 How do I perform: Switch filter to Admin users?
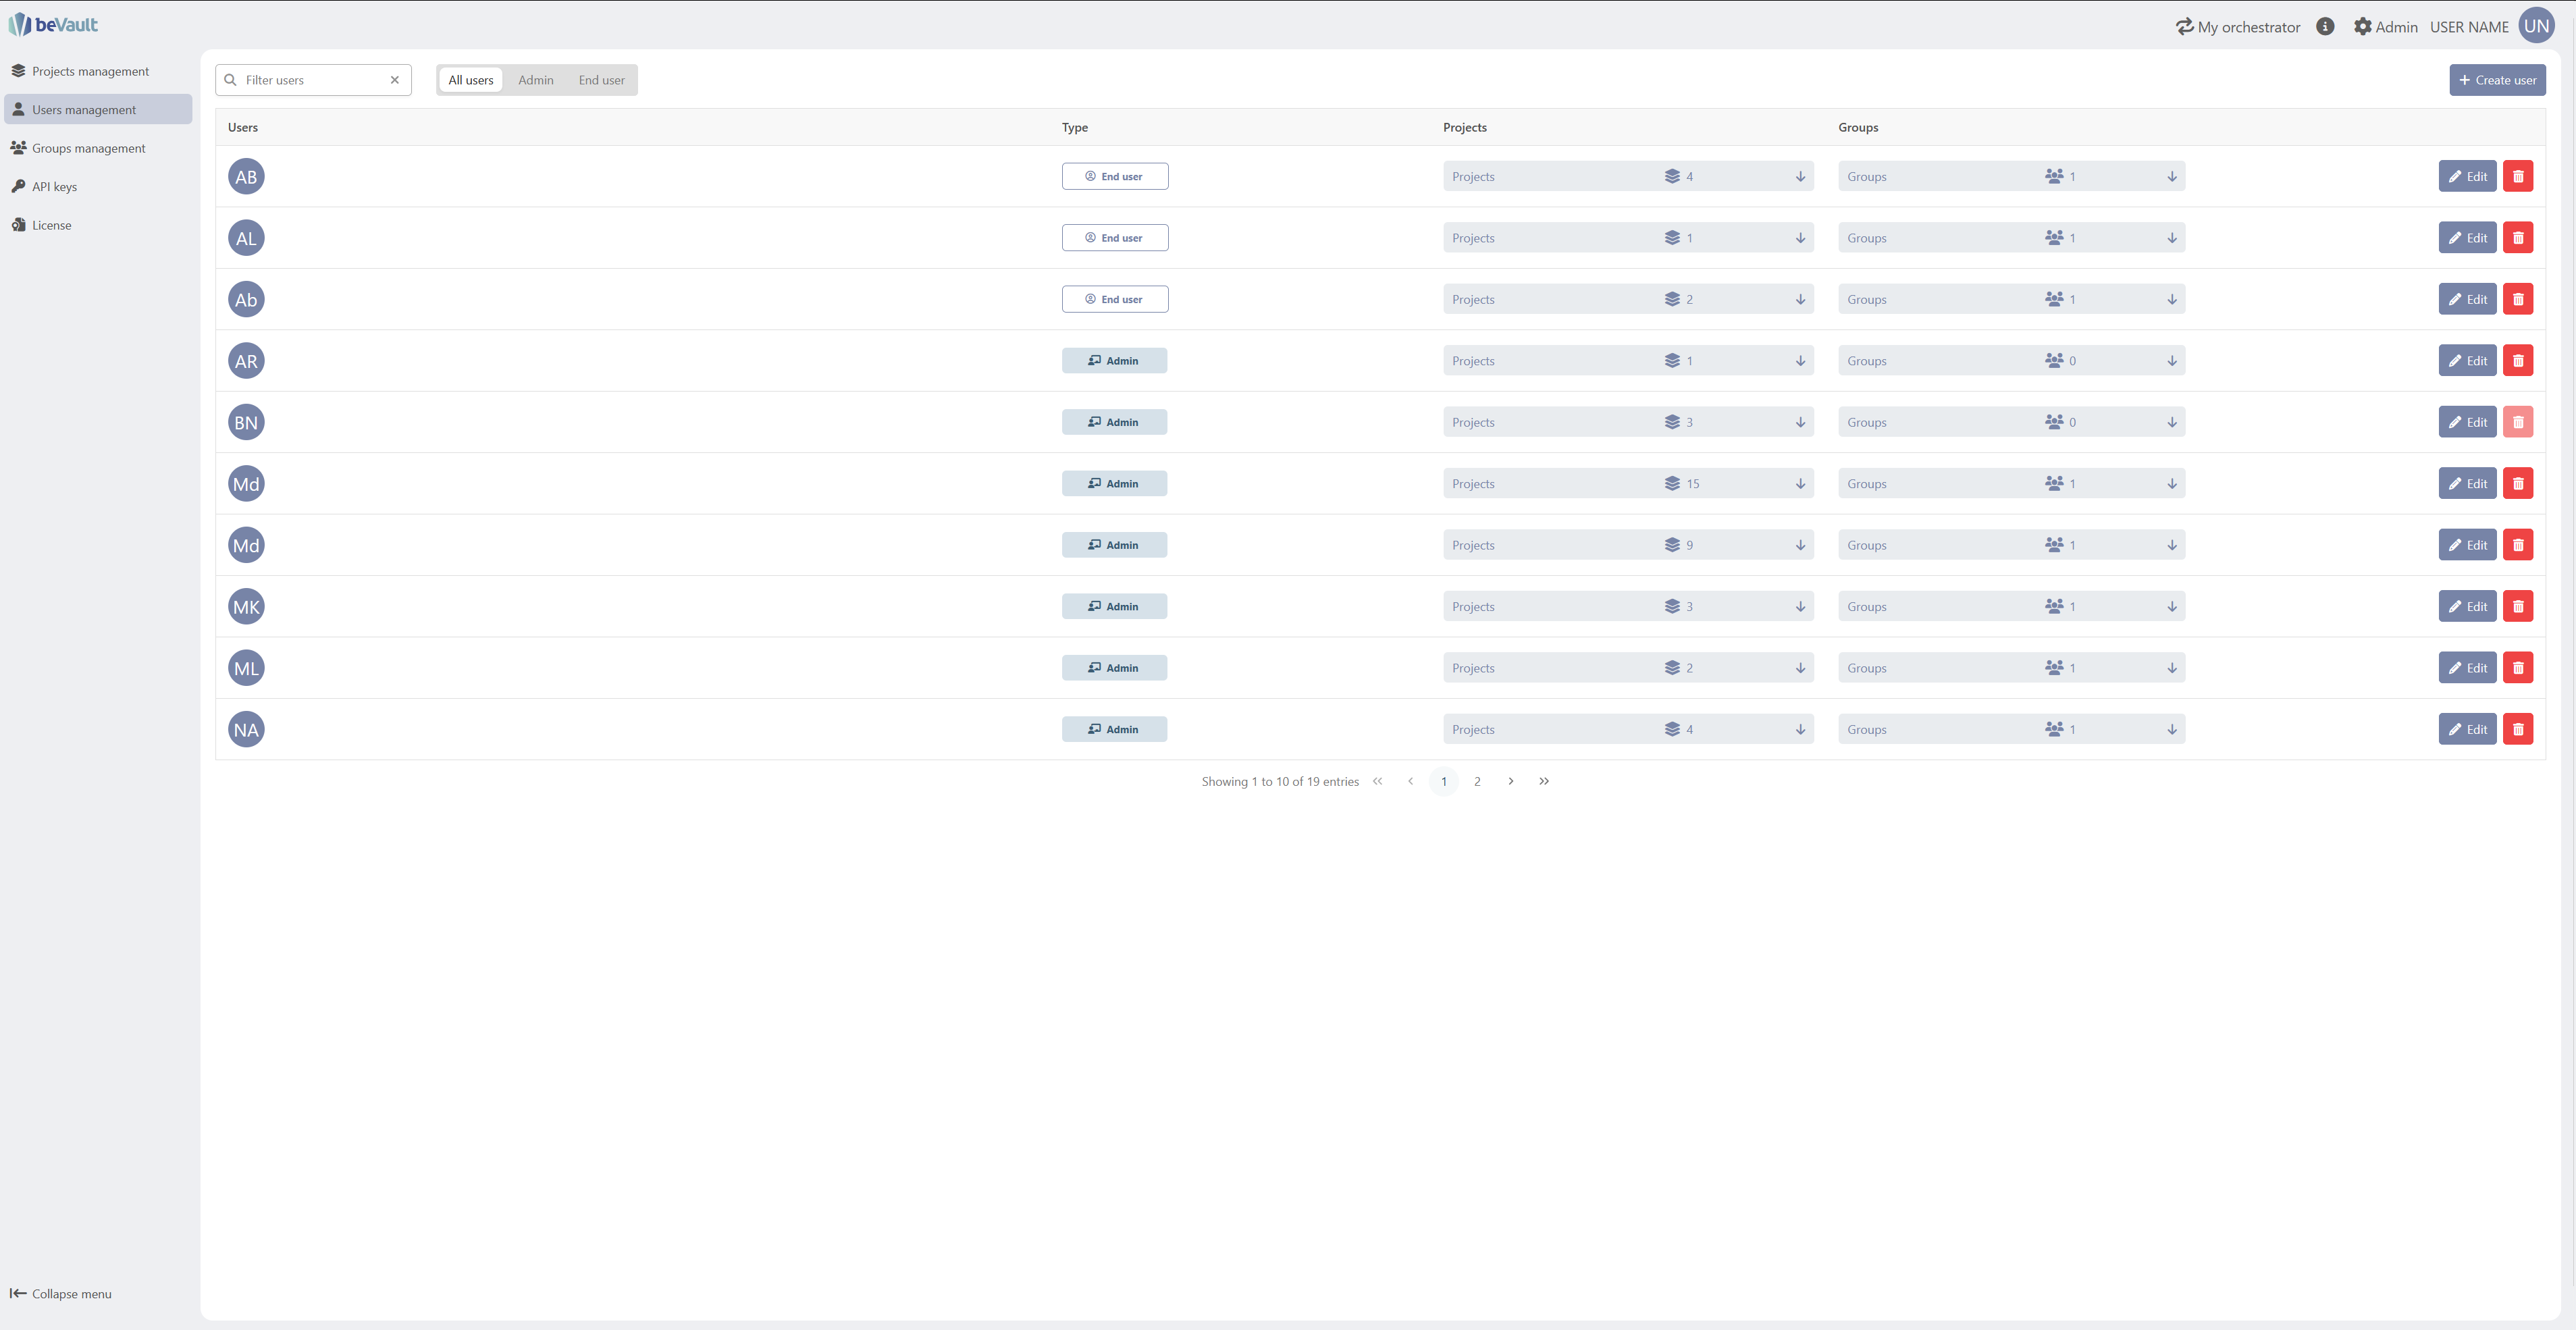pos(535,80)
